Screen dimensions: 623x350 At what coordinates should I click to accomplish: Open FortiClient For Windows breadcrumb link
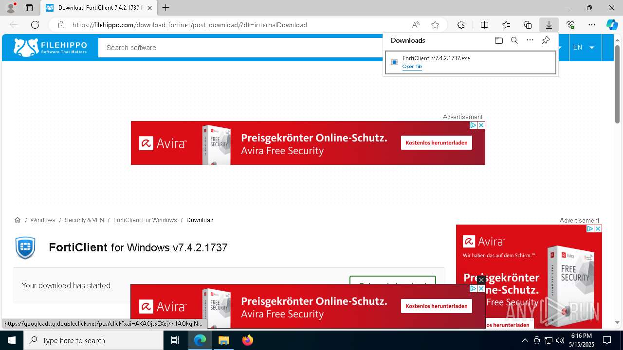[145, 220]
